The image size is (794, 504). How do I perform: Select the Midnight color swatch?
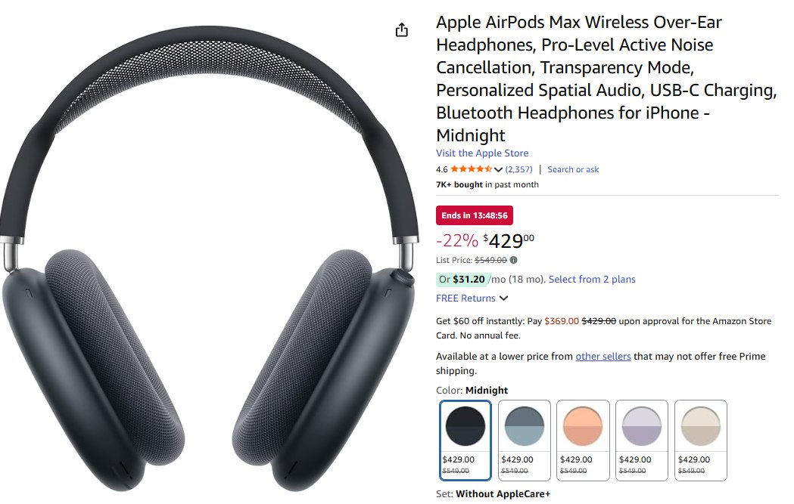[x=466, y=441]
